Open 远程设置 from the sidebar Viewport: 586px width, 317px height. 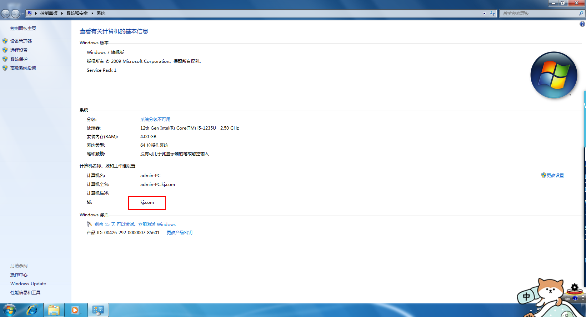[x=19, y=50]
